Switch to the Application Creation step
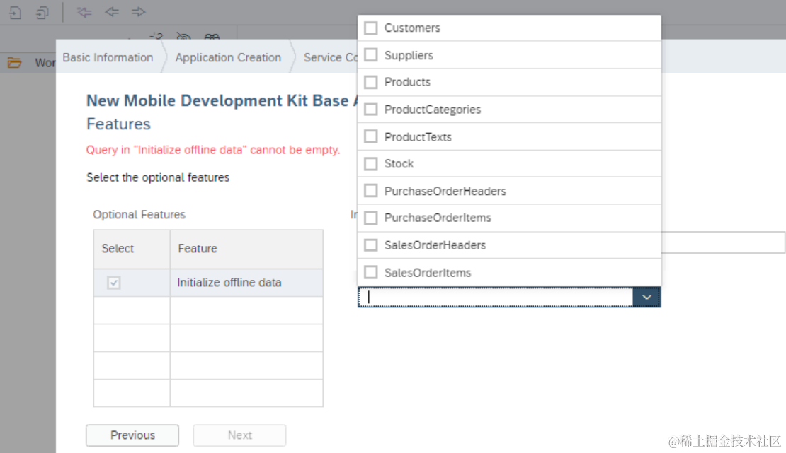This screenshot has height=453, width=786. click(x=228, y=58)
